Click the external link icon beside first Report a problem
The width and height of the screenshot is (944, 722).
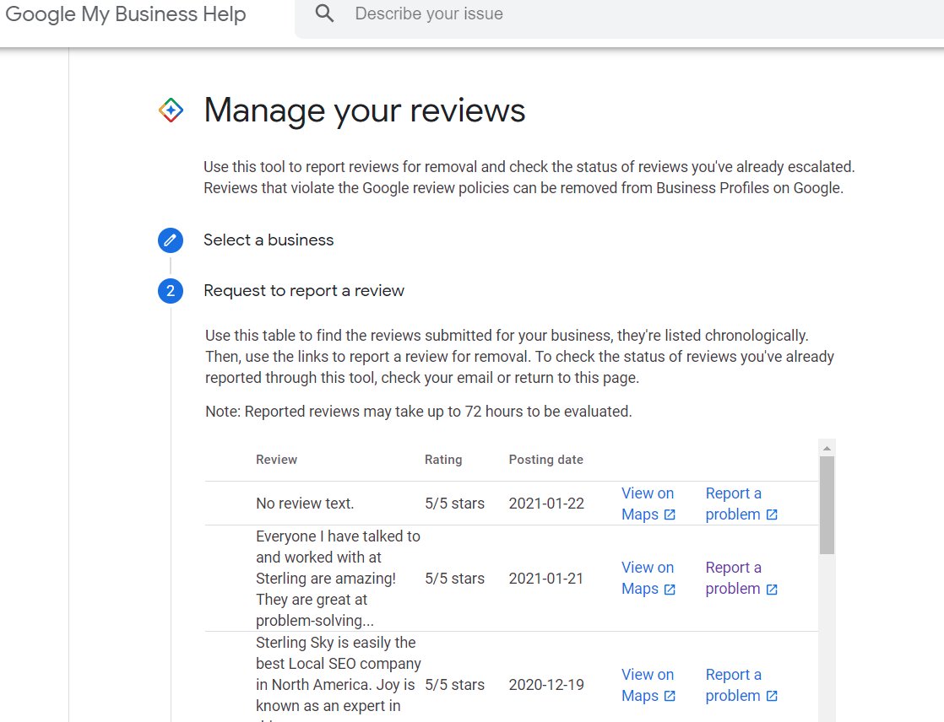tap(772, 515)
